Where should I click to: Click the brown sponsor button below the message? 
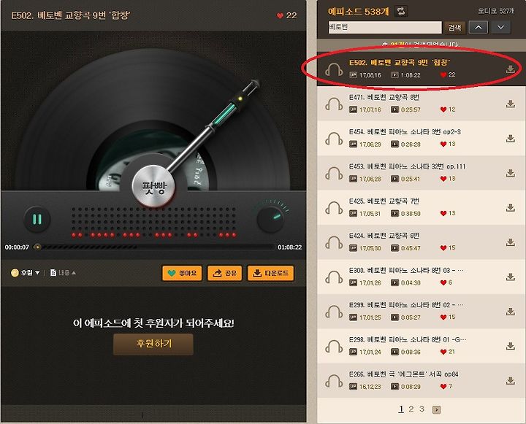click(x=153, y=344)
